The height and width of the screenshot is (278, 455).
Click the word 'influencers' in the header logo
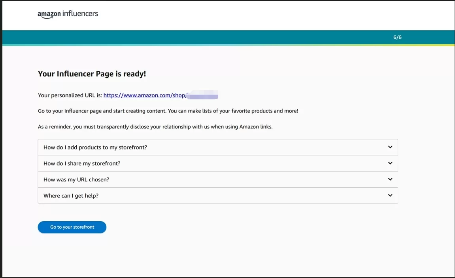[80, 14]
